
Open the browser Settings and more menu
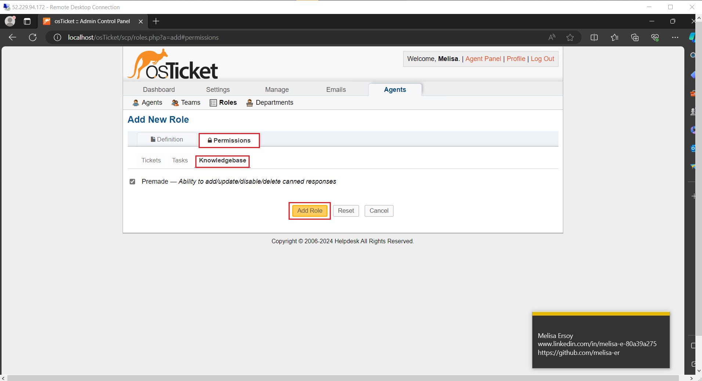tap(675, 37)
